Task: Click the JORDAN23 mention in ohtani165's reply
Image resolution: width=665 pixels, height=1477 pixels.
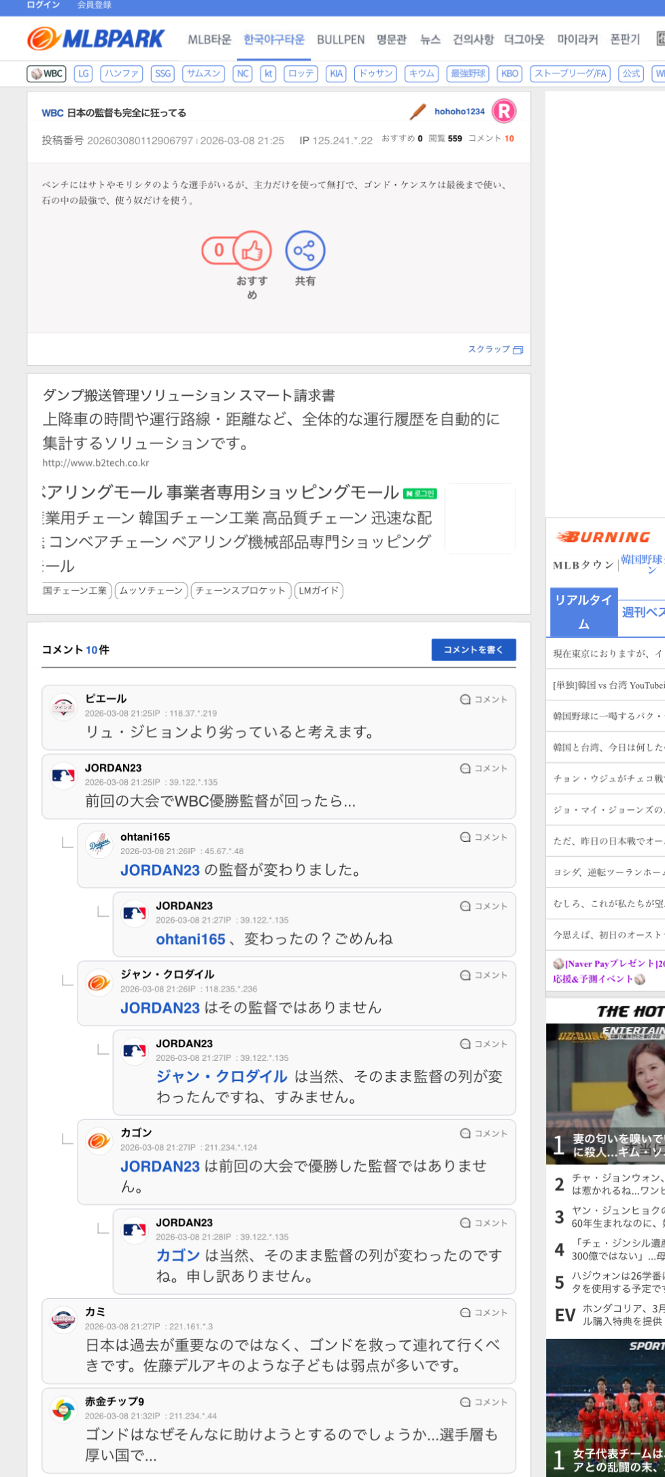Action: click(x=160, y=870)
